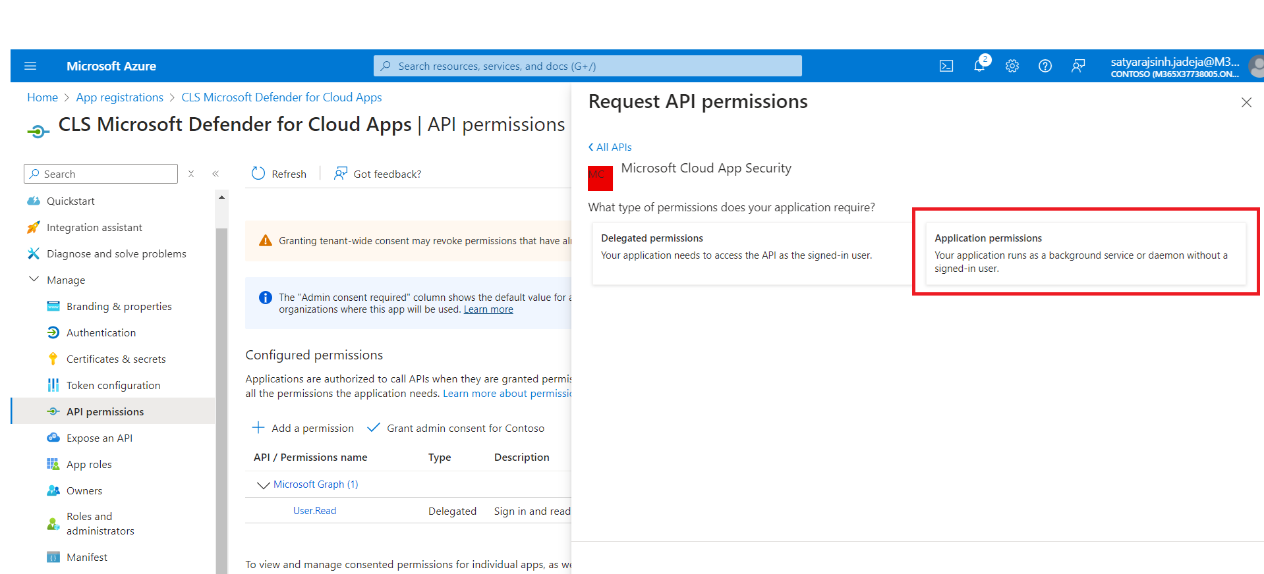
Task: Click the Authentication icon in sidebar
Action: pos(53,332)
